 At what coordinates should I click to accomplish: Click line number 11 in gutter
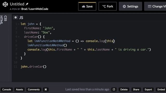[16, 67]
